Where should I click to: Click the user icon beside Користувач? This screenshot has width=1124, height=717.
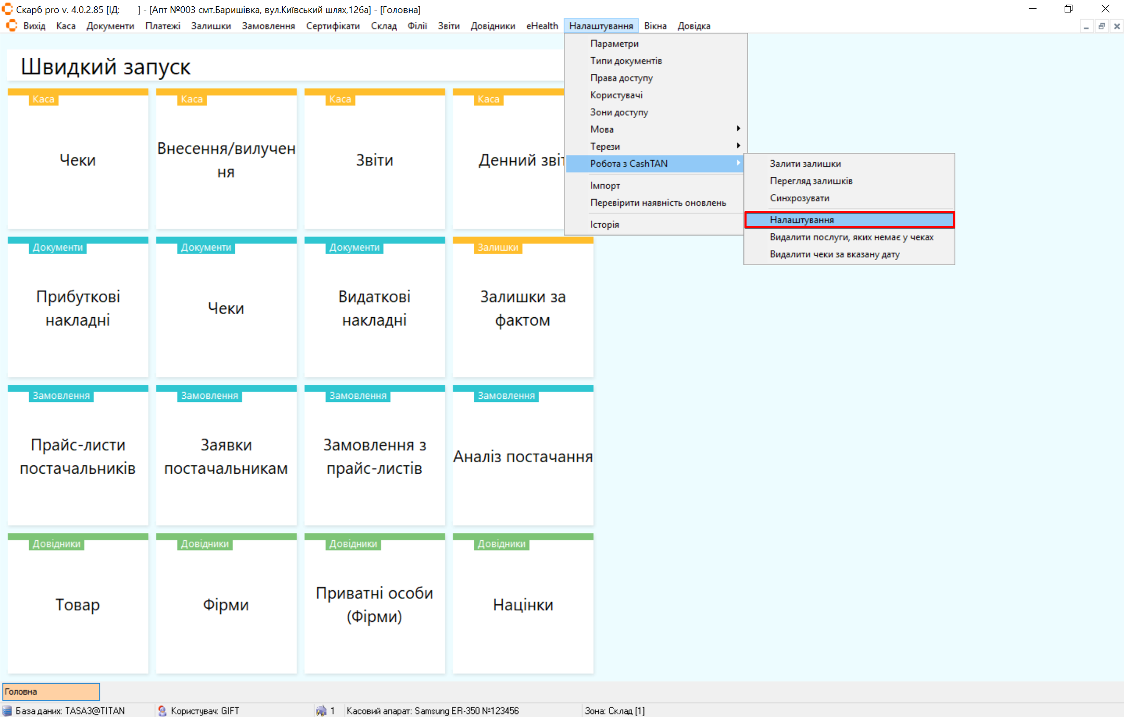(162, 711)
